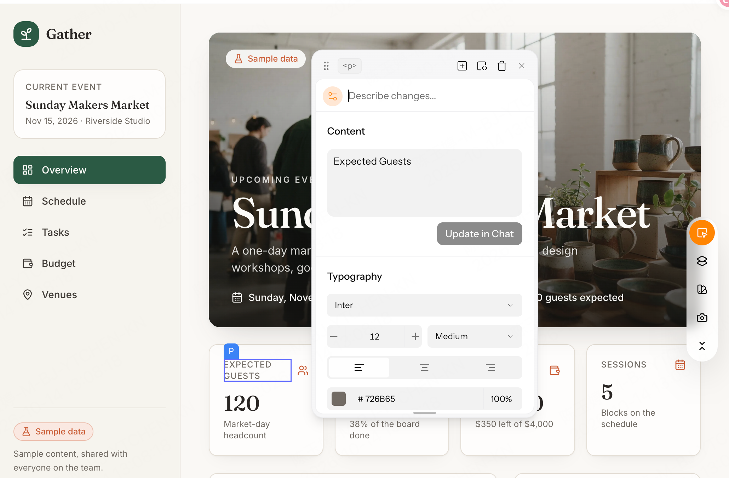This screenshot has width=729, height=478.
Task: Toggle the orange element select tool
Action: pyautogui.click(x=702, y=233)
